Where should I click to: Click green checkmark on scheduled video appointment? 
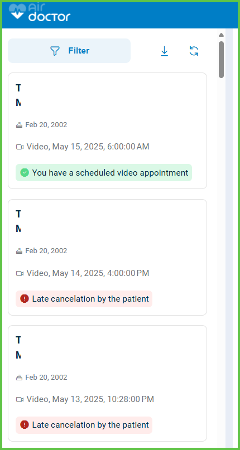25,172
